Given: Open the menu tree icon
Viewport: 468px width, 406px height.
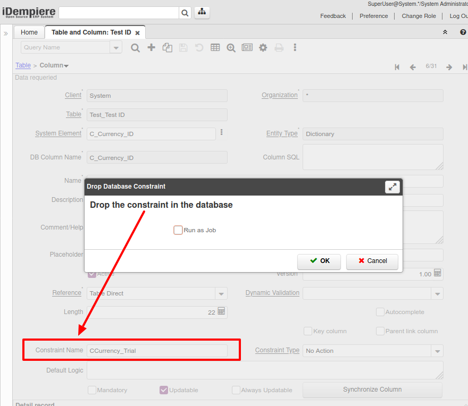Looking at the screenshot, I should click(x=202, y=12).
